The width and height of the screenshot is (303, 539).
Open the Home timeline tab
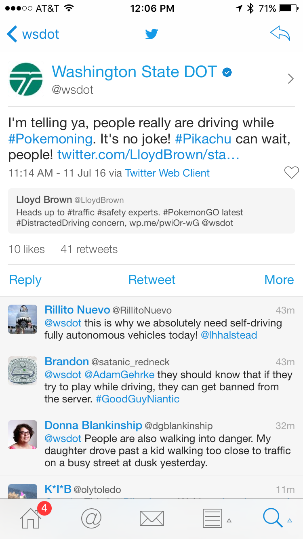tap(31, 518)
